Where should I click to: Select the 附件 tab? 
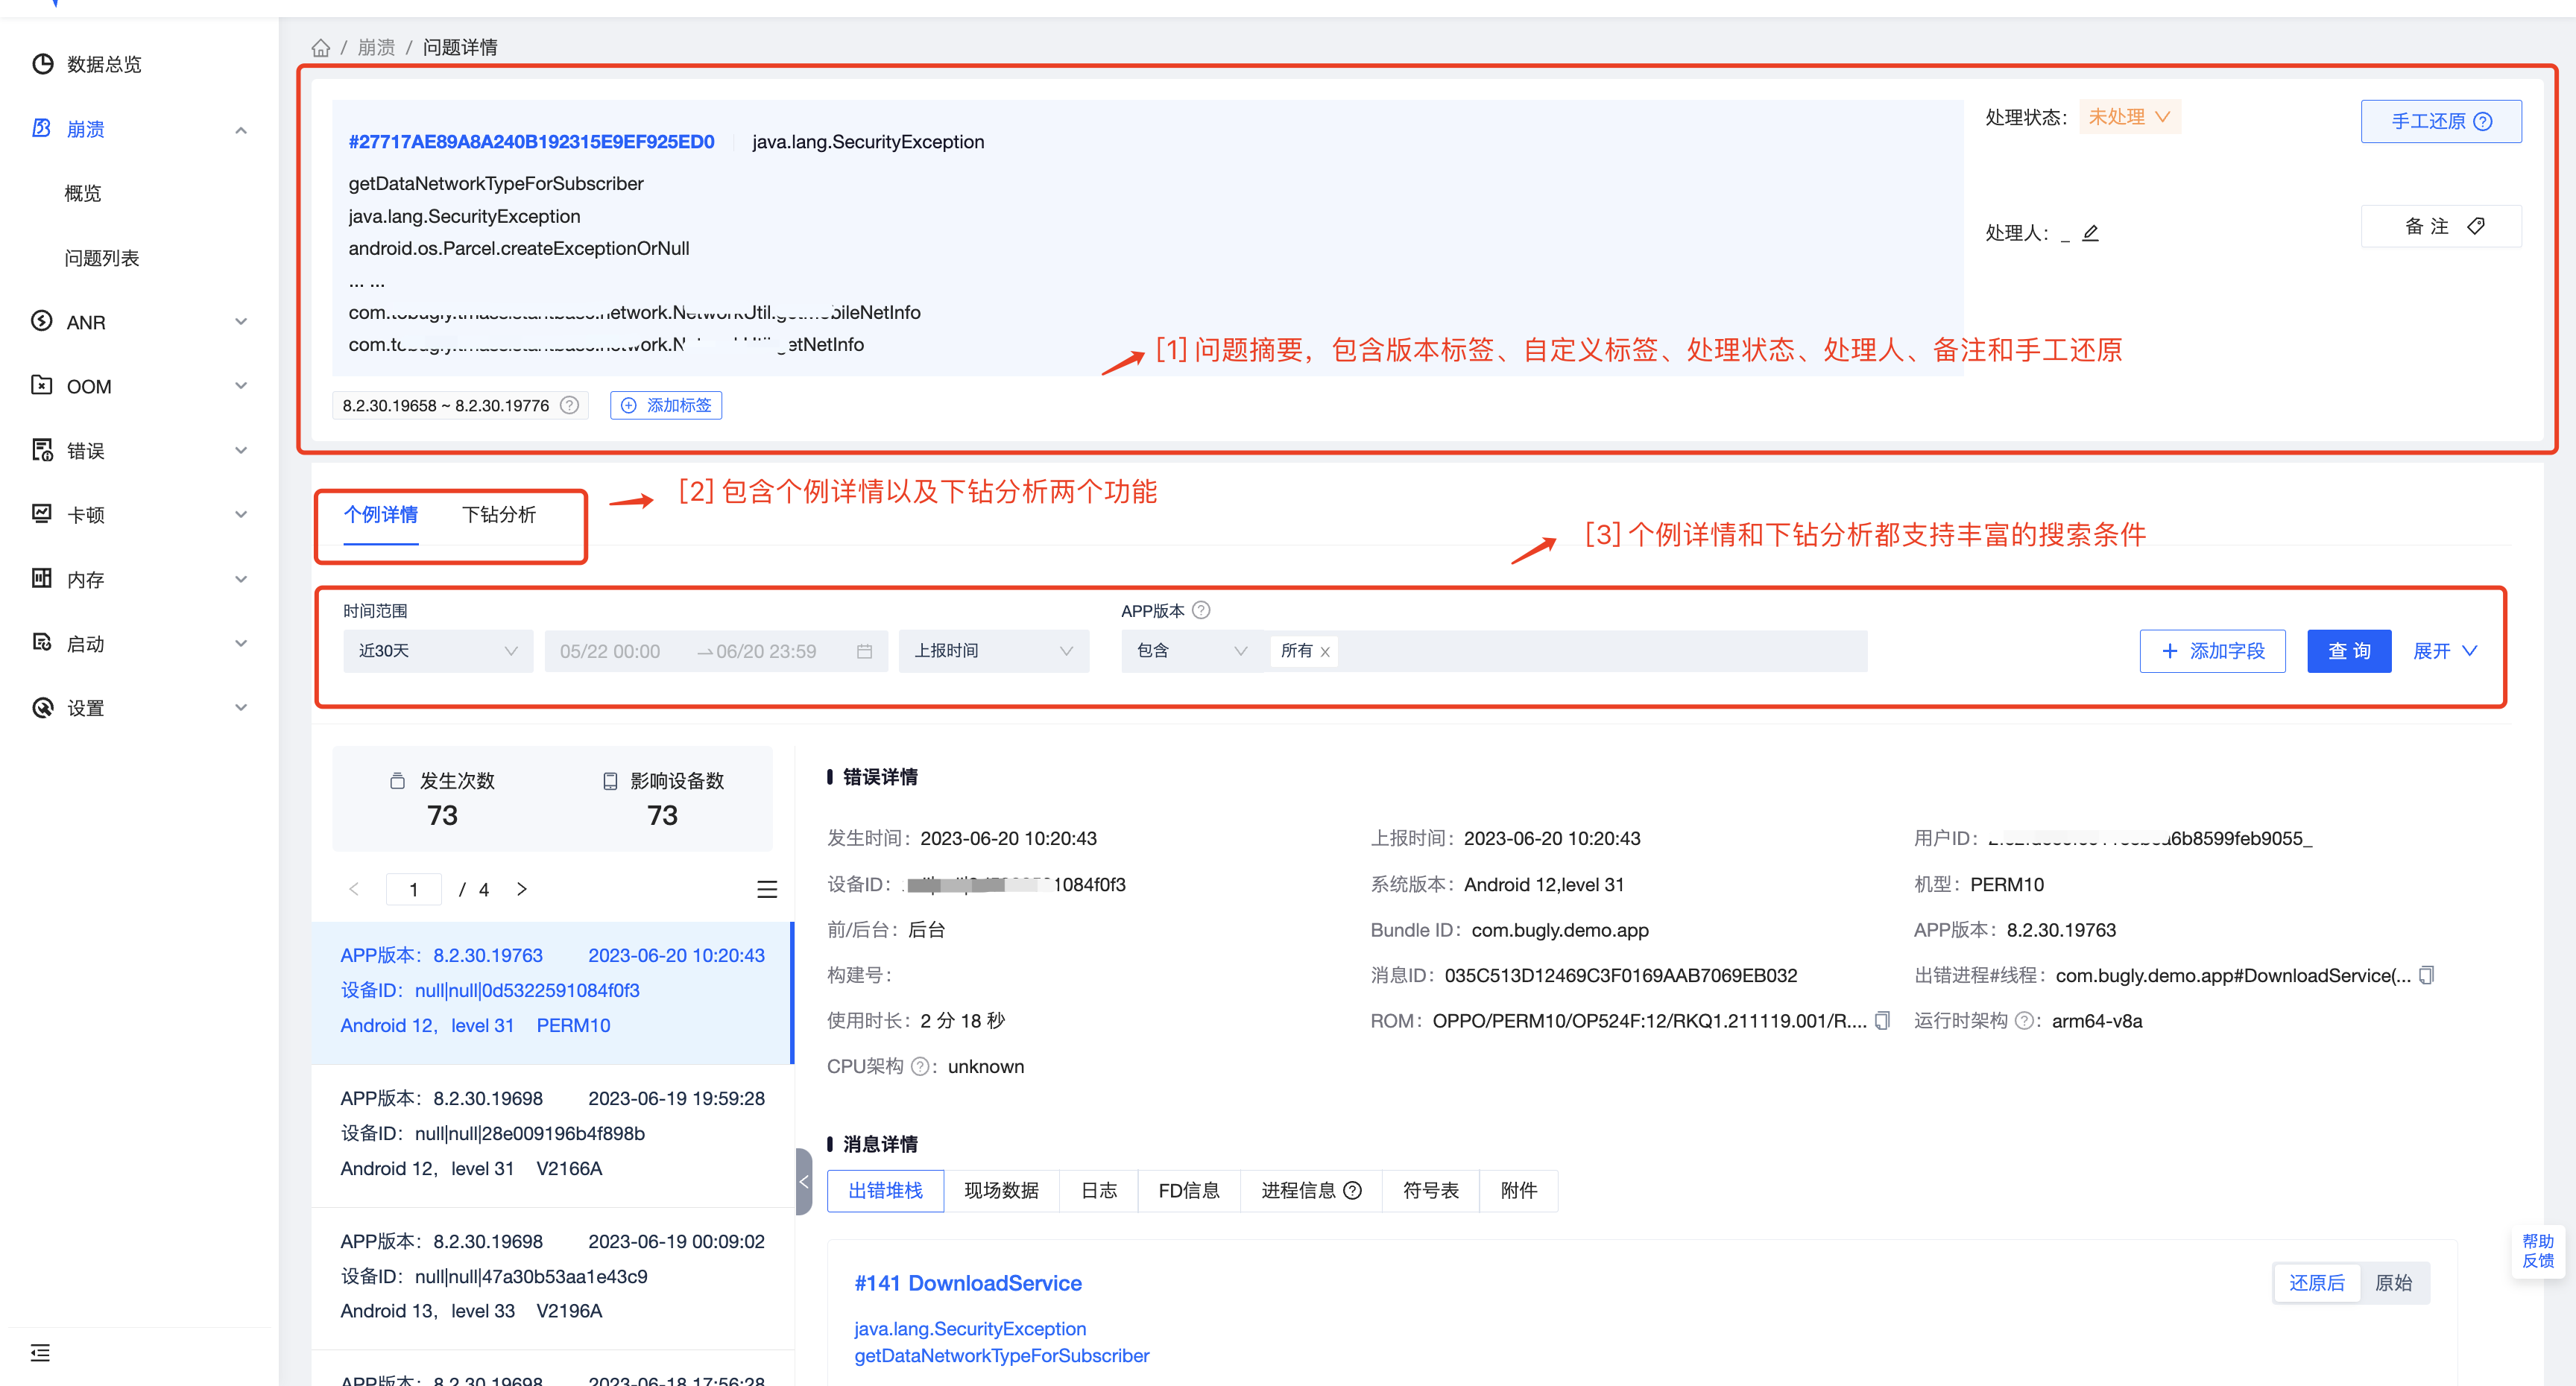pos(1518,1190)
